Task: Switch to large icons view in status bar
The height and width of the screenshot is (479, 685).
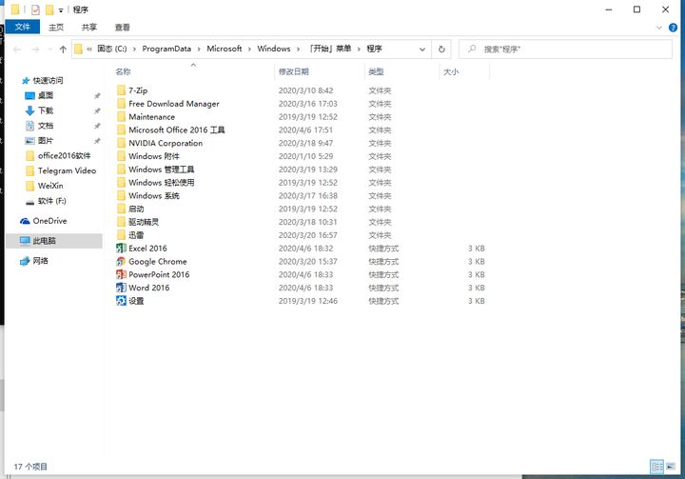Action: tap(671, 467)
